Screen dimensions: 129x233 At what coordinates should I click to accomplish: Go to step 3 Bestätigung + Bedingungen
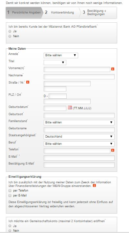click(x=98, y=13)
